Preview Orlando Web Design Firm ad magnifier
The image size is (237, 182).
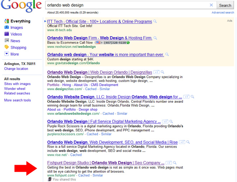[155, 38]
